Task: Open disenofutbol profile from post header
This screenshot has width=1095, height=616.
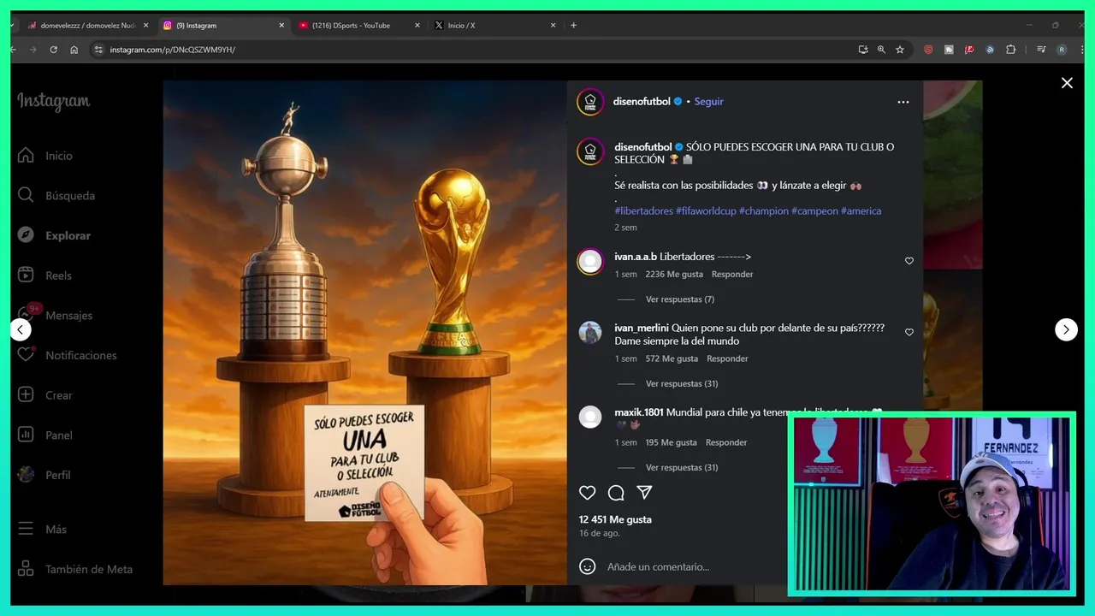Action: coord(642,102)
